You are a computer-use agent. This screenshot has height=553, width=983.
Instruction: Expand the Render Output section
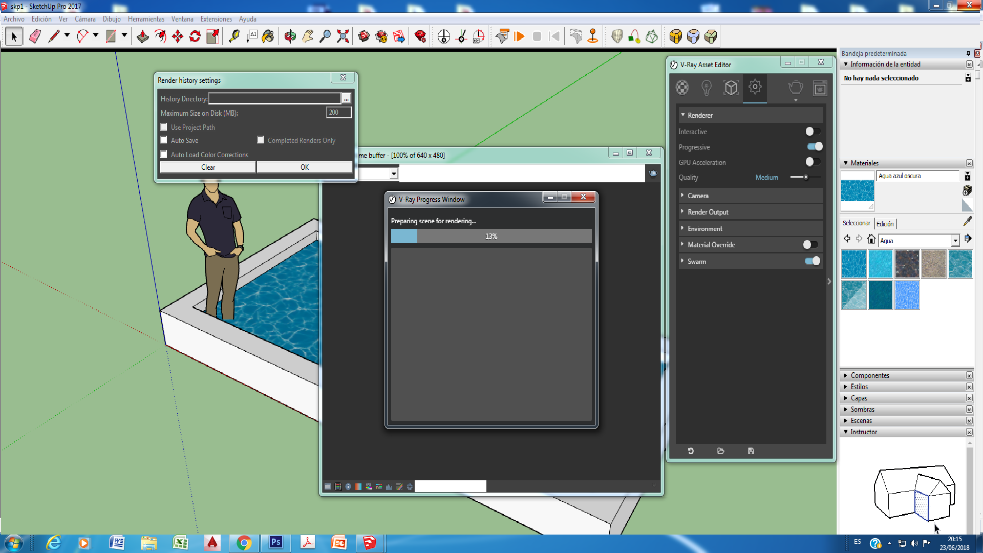tap(708, 212)
